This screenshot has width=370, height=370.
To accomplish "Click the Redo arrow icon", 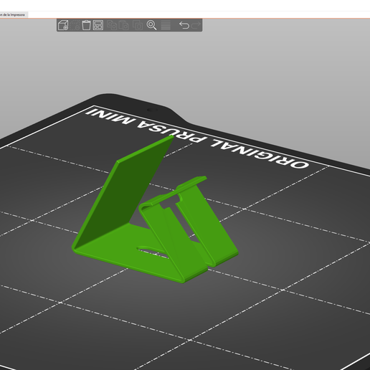I will [x=196, y=25].
